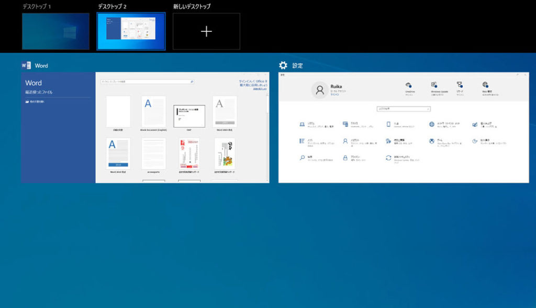The height and width of the screenshot is (308, 536).
Task: Click the Search magnifier category icon in Settings
Action: coord(302,157)
